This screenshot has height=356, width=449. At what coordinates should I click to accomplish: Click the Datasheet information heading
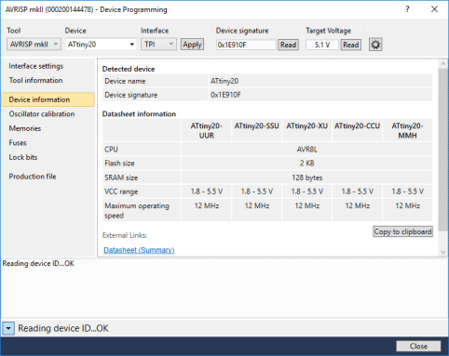(x=139, y=114)
